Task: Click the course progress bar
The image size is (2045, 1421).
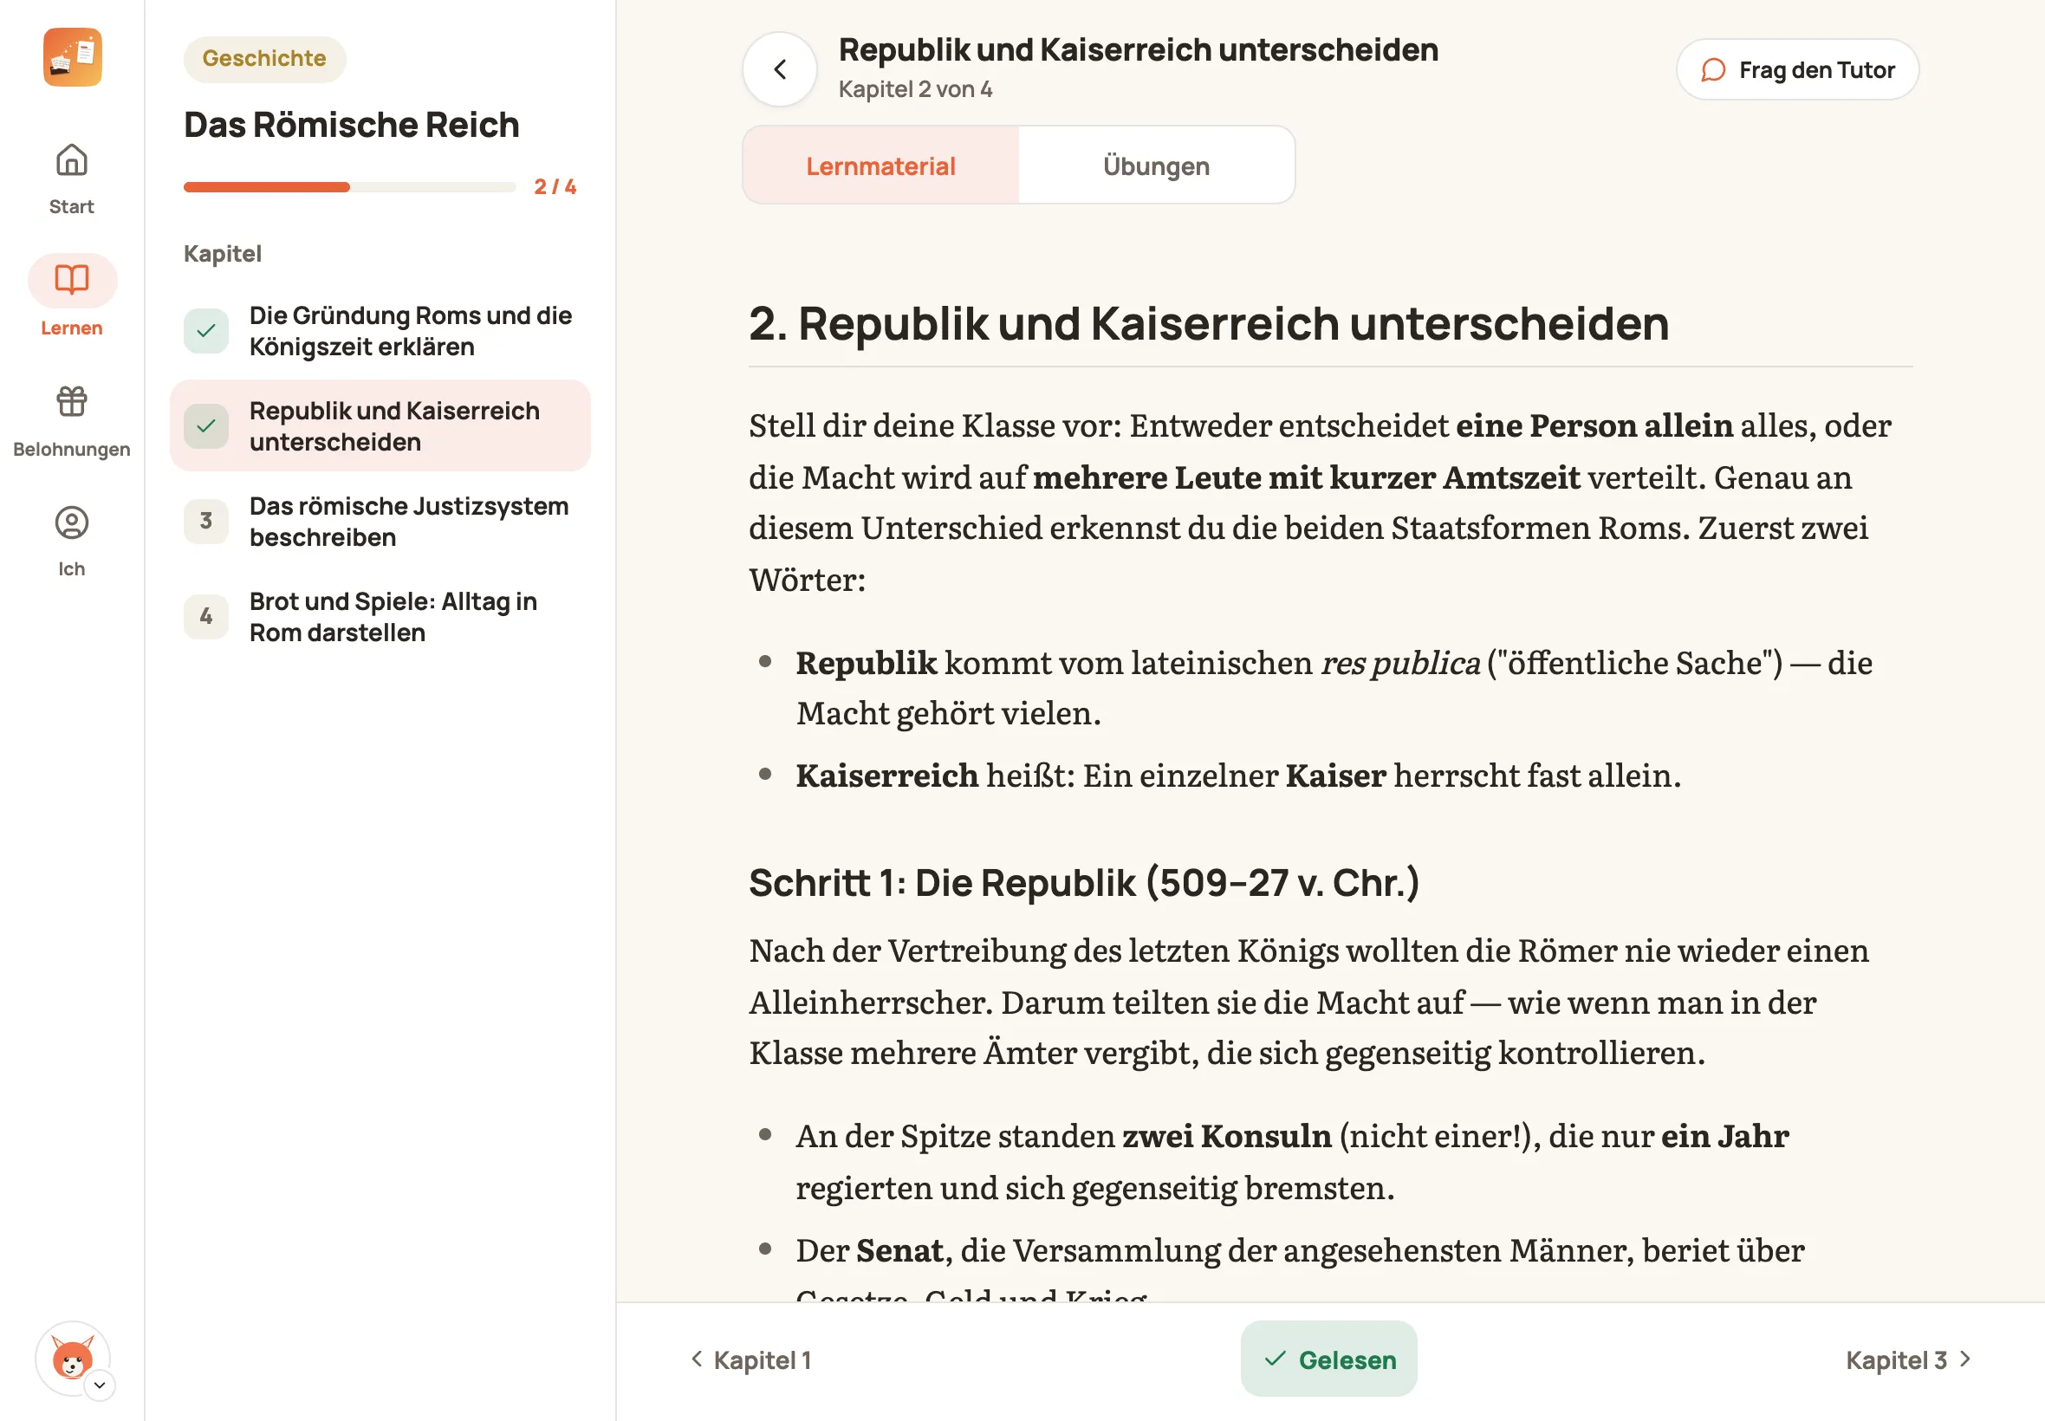Action: (349, 187)
